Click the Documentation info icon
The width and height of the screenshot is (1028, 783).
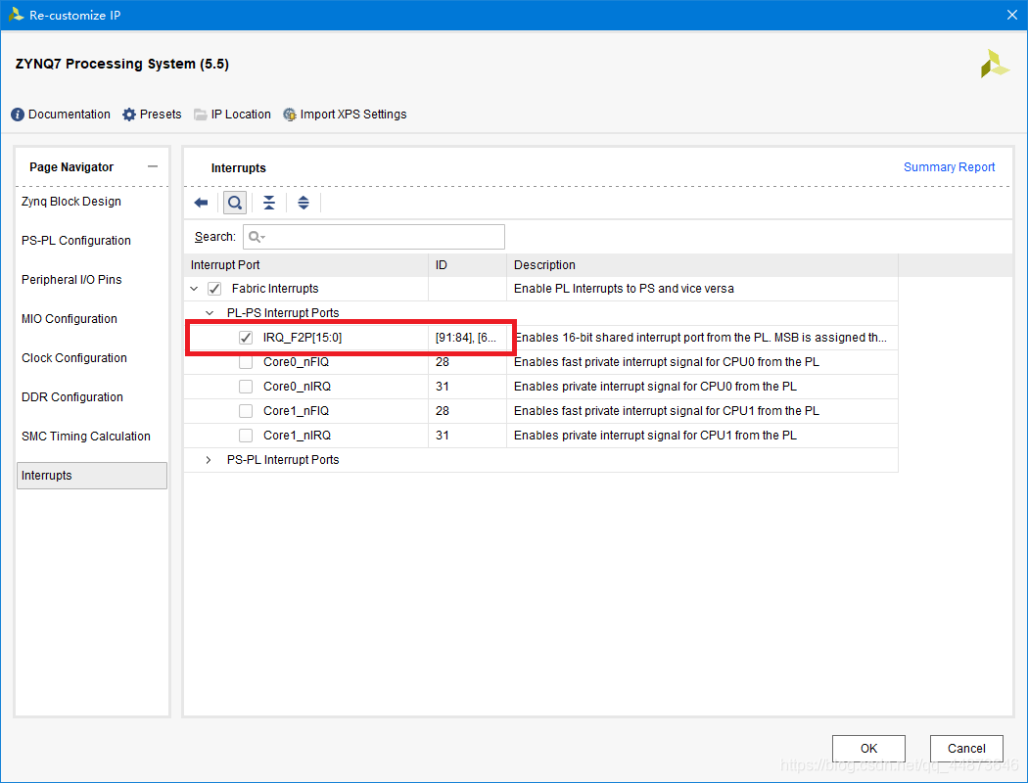tap(18, 115)
